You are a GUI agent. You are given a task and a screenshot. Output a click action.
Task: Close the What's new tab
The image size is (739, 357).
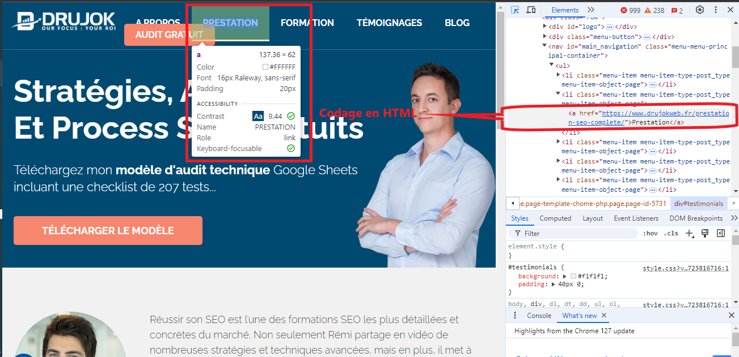point(604,316)
